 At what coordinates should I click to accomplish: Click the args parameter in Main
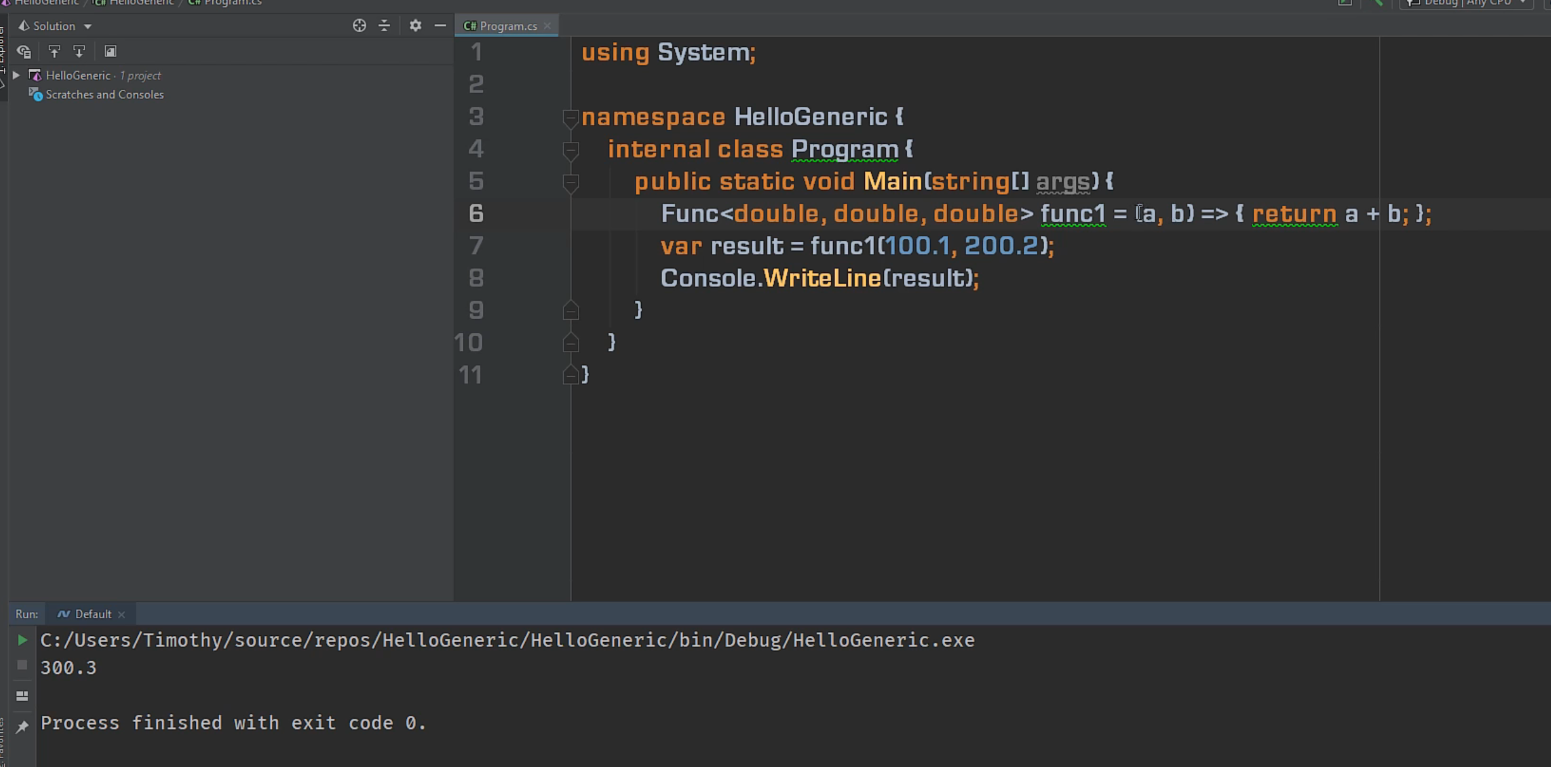(x=1063, y=182)
